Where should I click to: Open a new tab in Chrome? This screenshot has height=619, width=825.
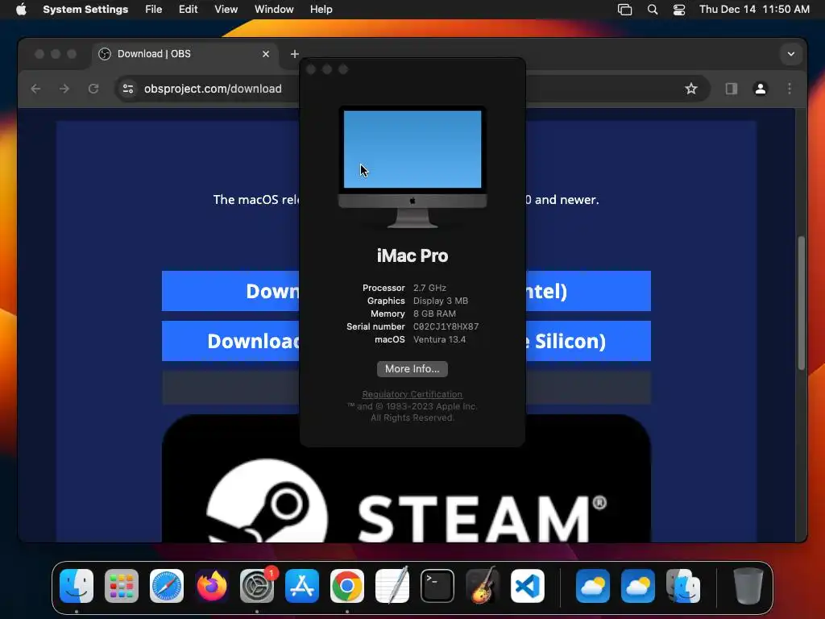[x=295, y=54]
